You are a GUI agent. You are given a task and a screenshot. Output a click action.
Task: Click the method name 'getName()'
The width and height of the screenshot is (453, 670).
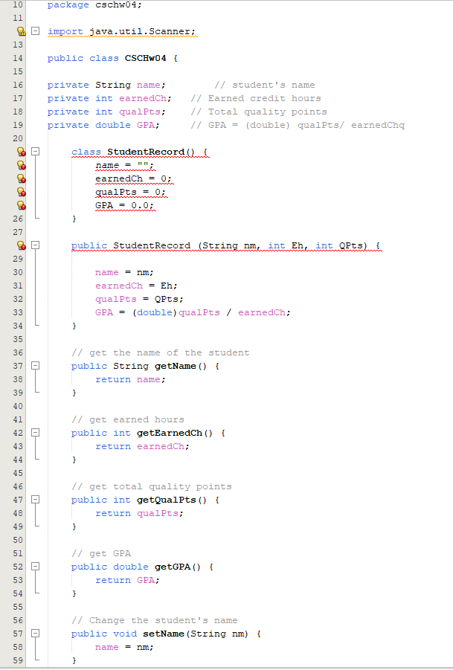(181, 366)
